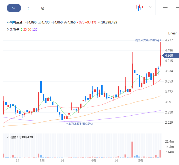Click the high price 고 4,730
This screenshot has width=179, height=165.
(44, 22)
